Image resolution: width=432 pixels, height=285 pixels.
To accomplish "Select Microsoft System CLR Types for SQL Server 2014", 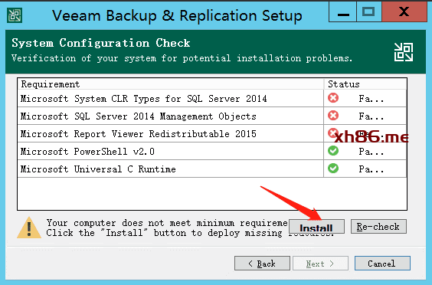I will pyautogui.click(x=212, y=98).
